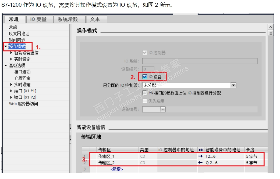
Task: Expand 实时设定 under 操作模式
Action: (x=11, y=59)
